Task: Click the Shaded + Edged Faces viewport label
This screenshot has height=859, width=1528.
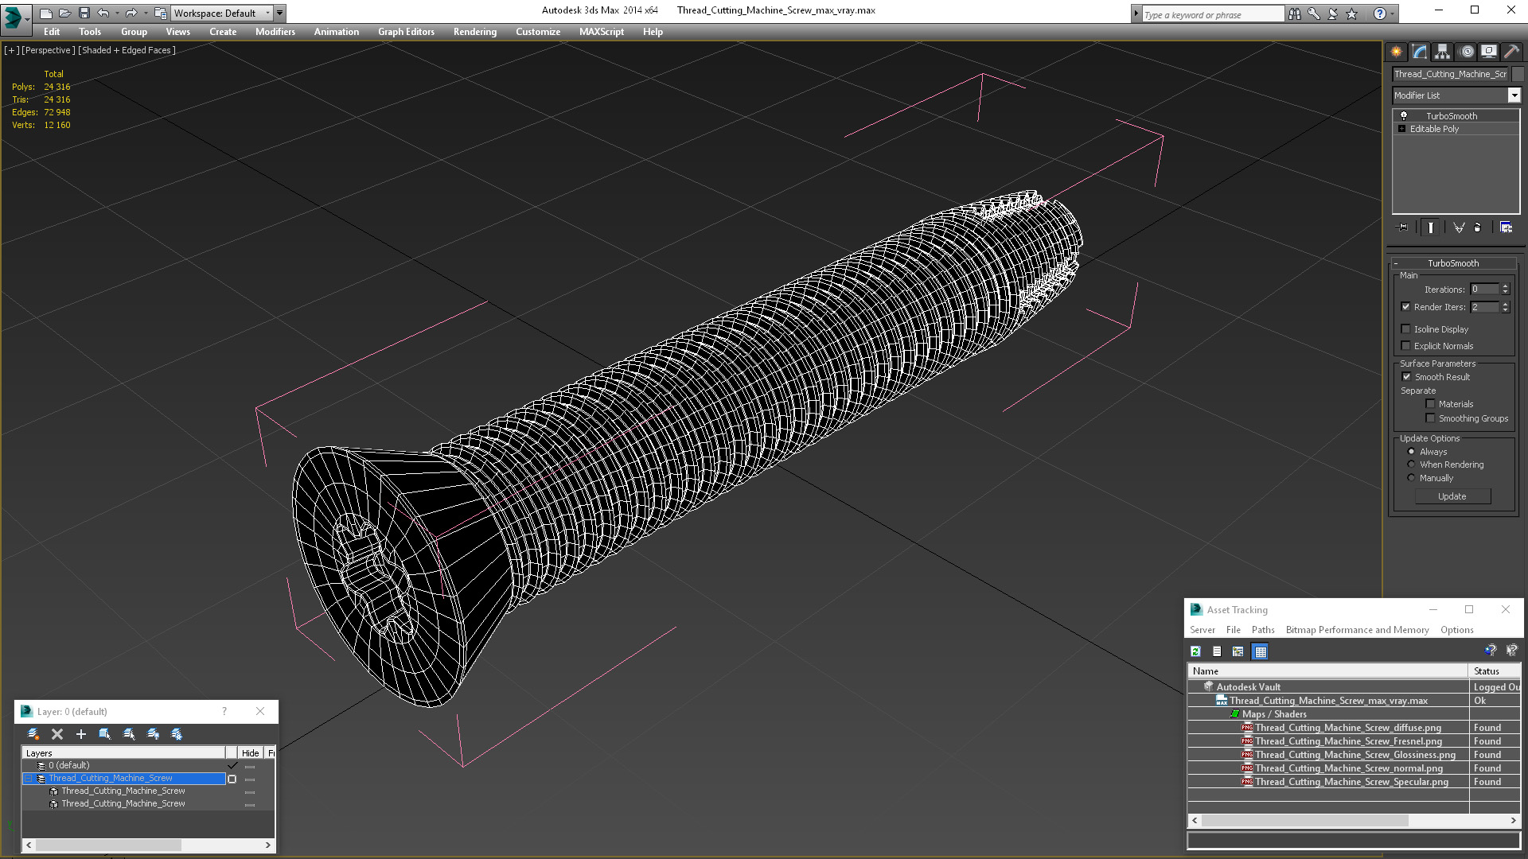Action: [x=127, y=50]
